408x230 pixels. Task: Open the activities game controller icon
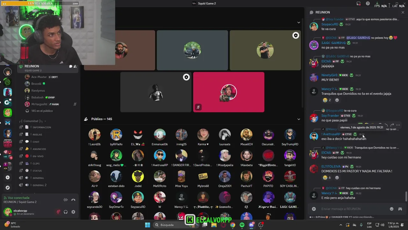400,209
